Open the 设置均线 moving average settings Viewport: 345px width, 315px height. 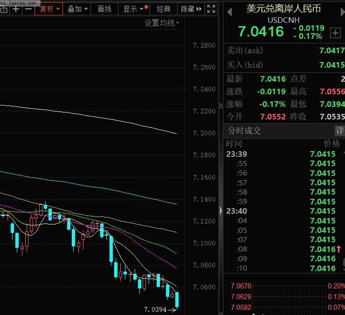click(x=161, y=23)
